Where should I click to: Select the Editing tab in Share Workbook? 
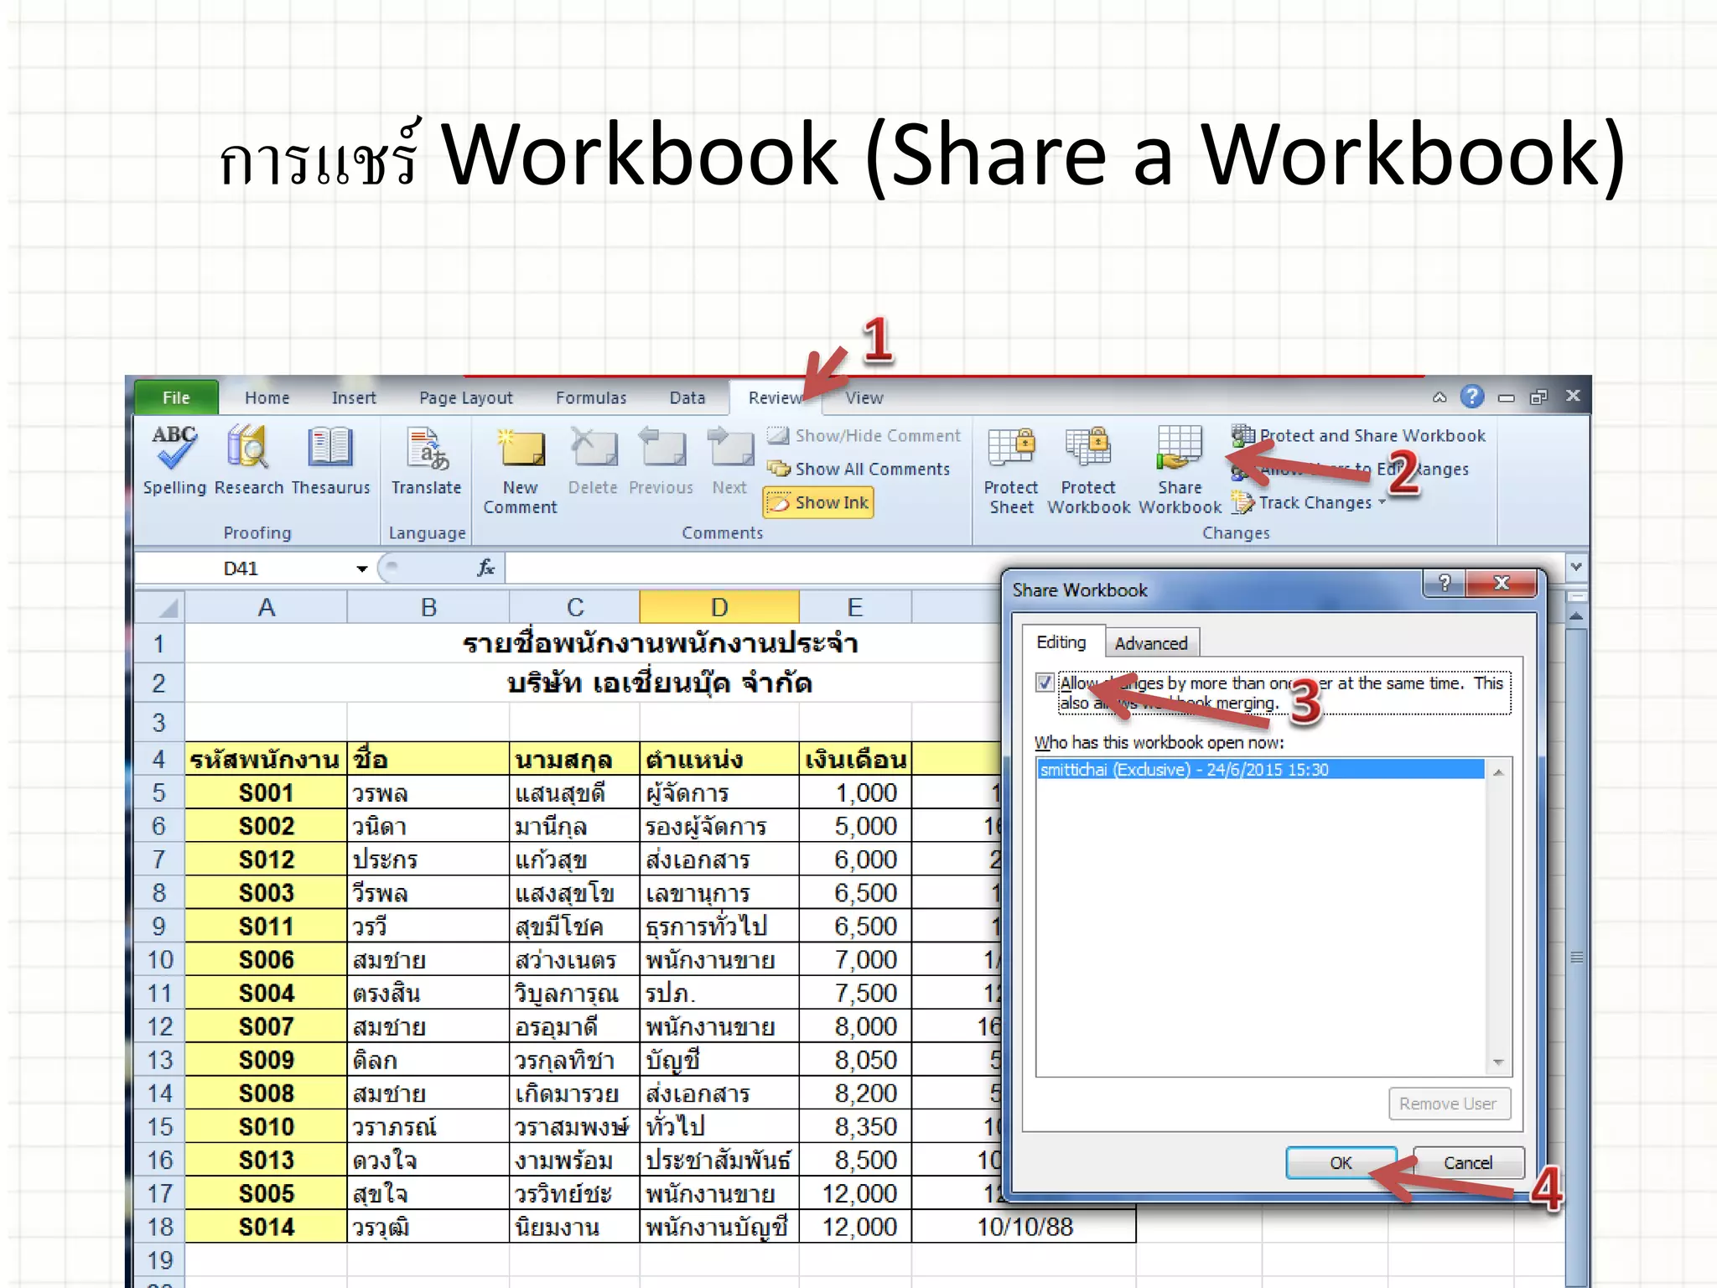tap(1061, 642)
